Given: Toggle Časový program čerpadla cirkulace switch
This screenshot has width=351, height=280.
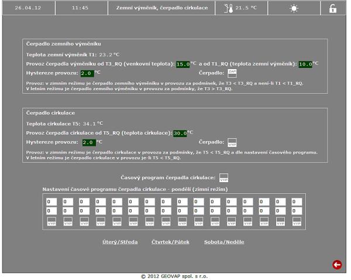Looking at the screenshot, I should (x=223, y=178).
